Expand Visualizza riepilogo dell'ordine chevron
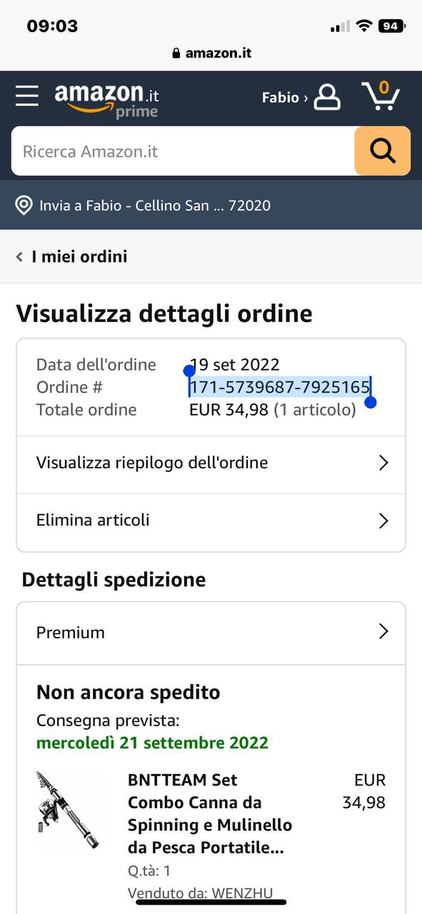 point(383,463)
